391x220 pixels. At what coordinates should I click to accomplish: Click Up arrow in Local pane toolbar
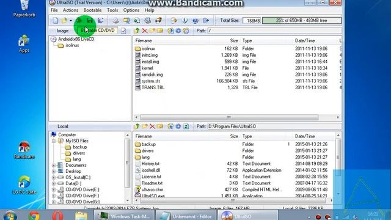pos(137,127)
